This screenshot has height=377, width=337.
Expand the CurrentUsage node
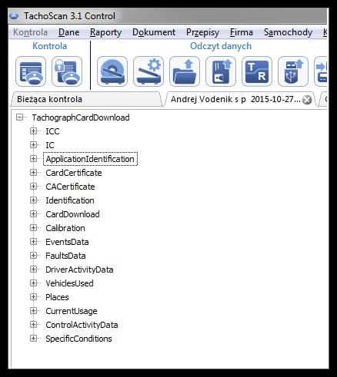33,311
